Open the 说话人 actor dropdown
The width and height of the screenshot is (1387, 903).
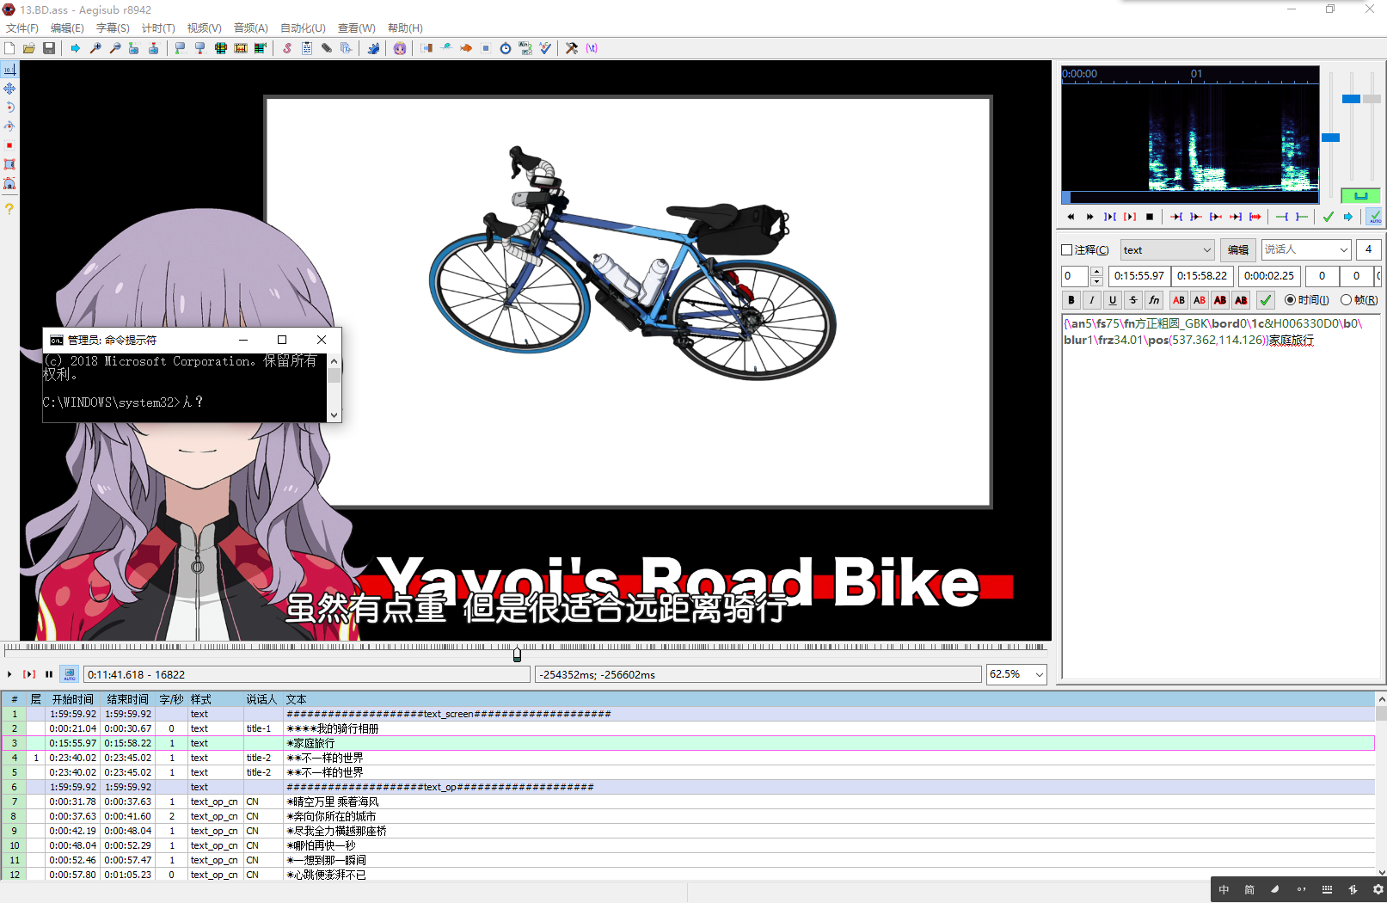[1306, 250]
